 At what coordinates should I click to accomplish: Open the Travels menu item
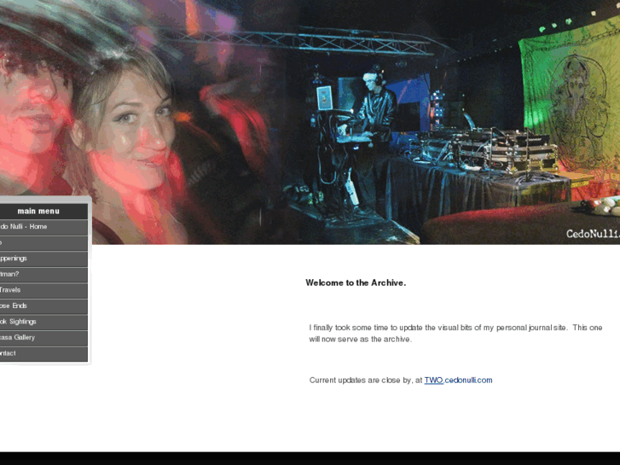tap(43, 290)
